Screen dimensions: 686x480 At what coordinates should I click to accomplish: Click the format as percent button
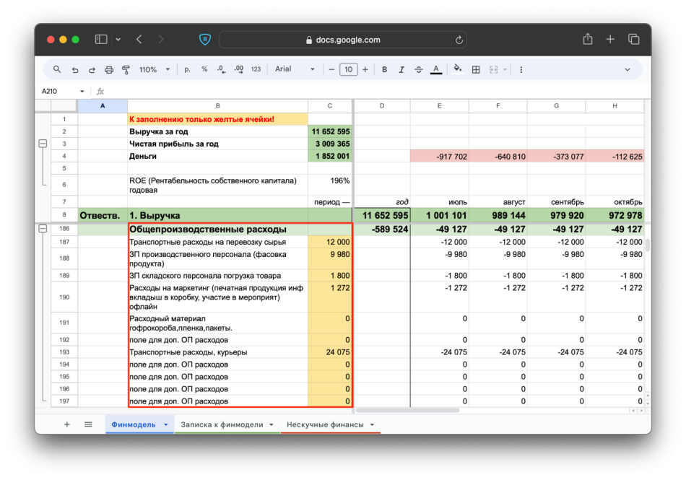pos(204,69)
